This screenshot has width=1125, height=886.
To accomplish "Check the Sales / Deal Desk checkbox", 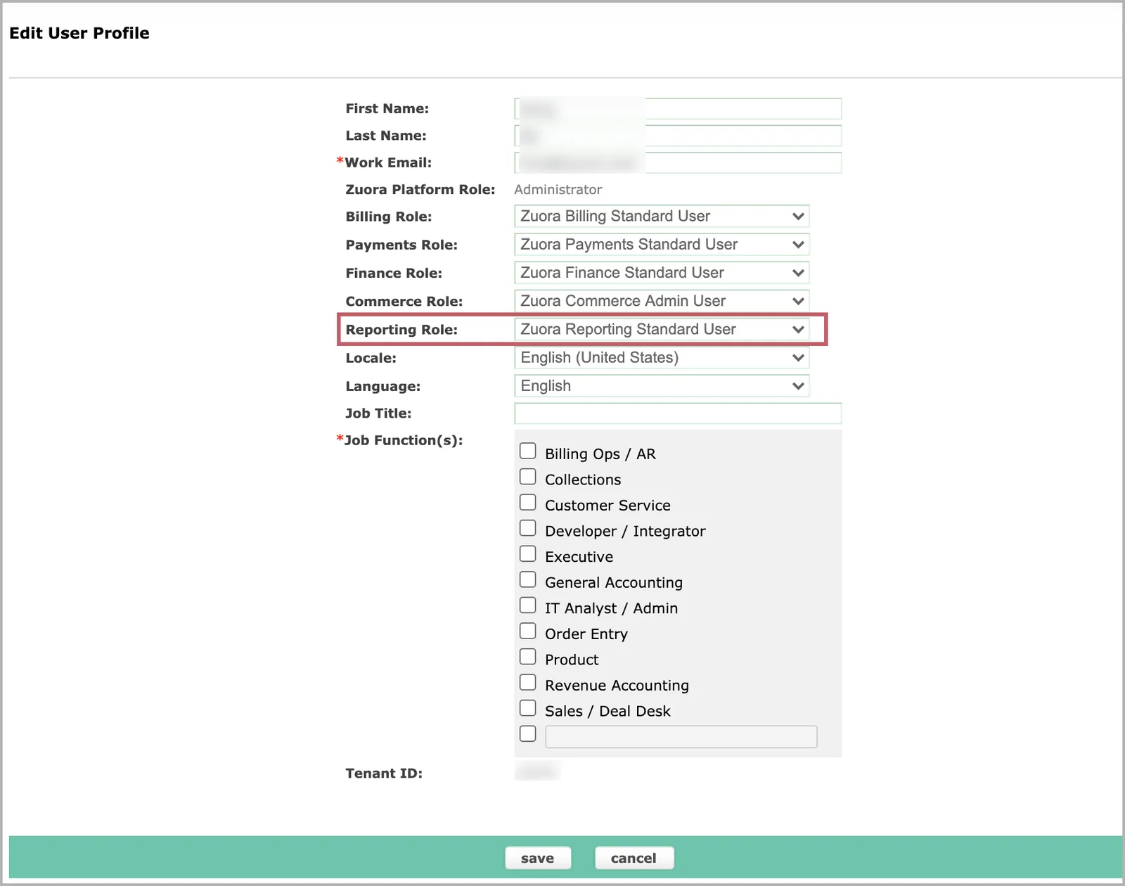I will click(x=528, y=708).
